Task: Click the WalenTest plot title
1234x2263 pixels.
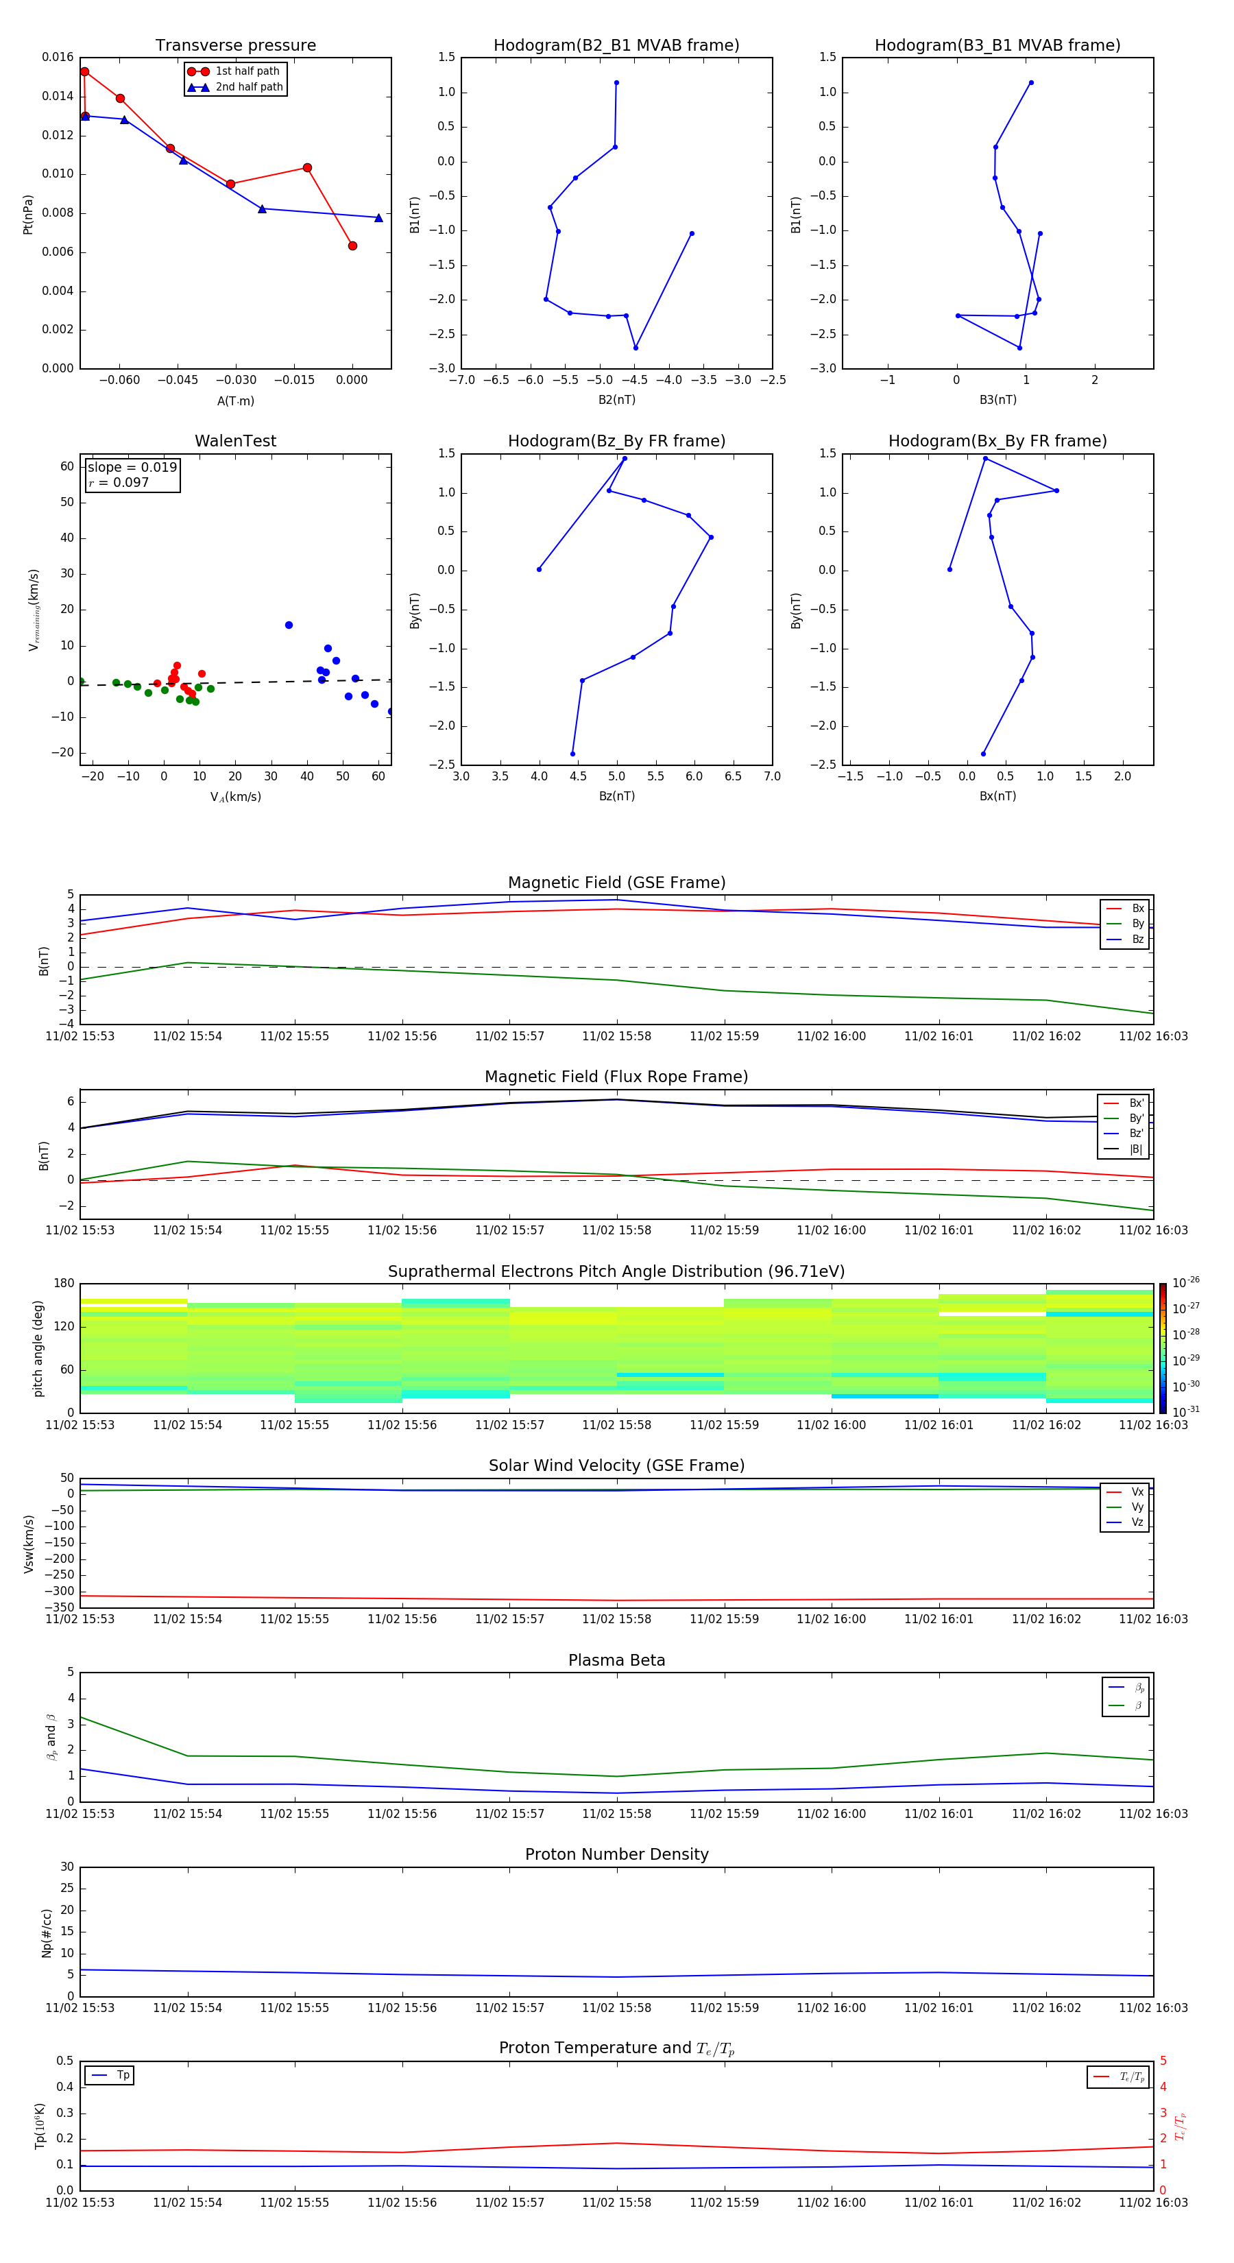Action: coord(235,441)
